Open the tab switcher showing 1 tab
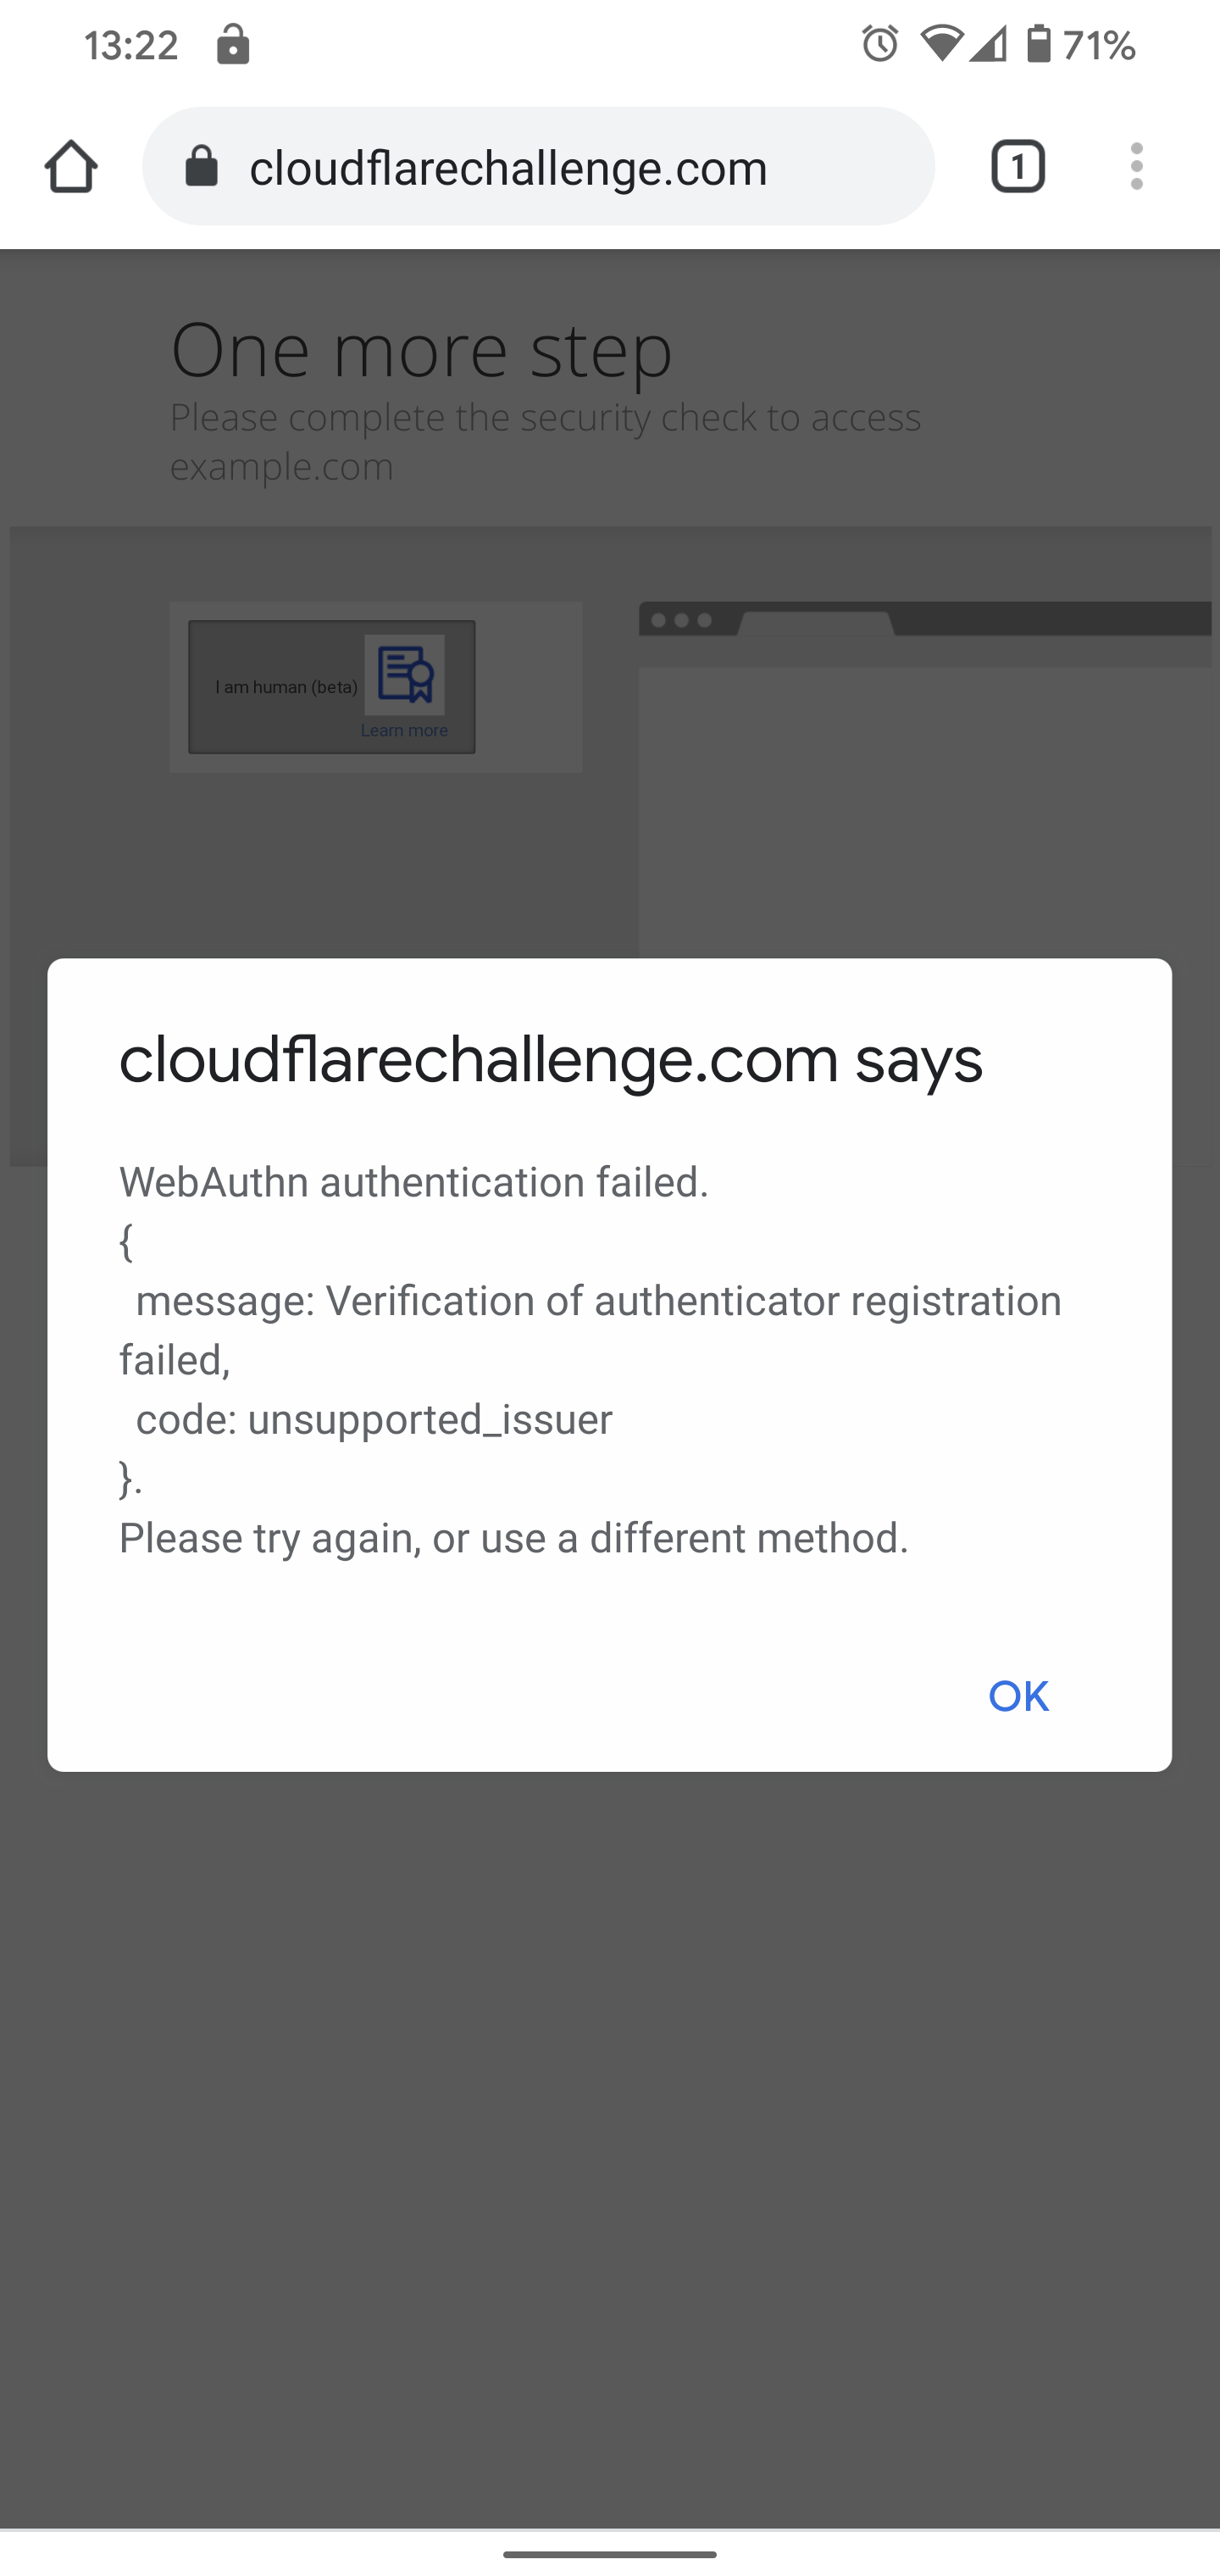 [1017, 166]
